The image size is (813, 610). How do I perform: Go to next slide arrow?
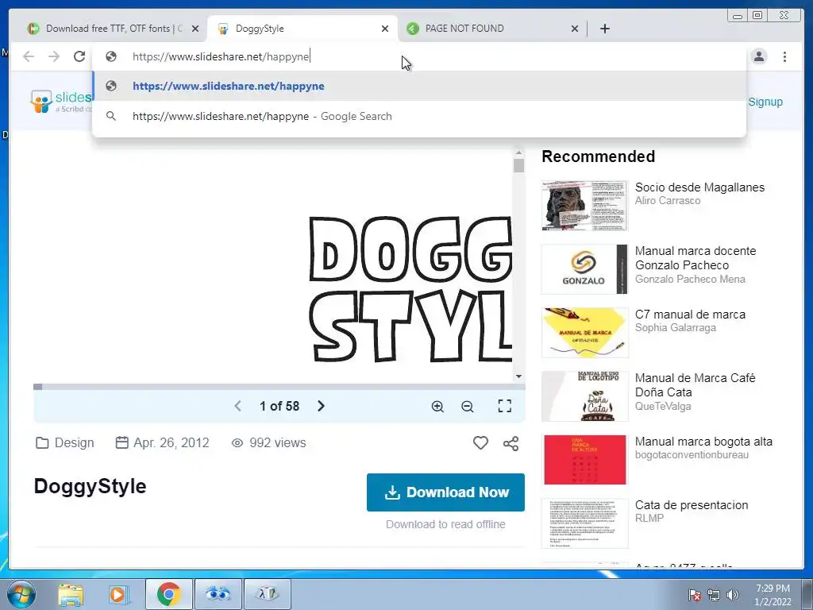pyautogui.click(x=321, y=406)
